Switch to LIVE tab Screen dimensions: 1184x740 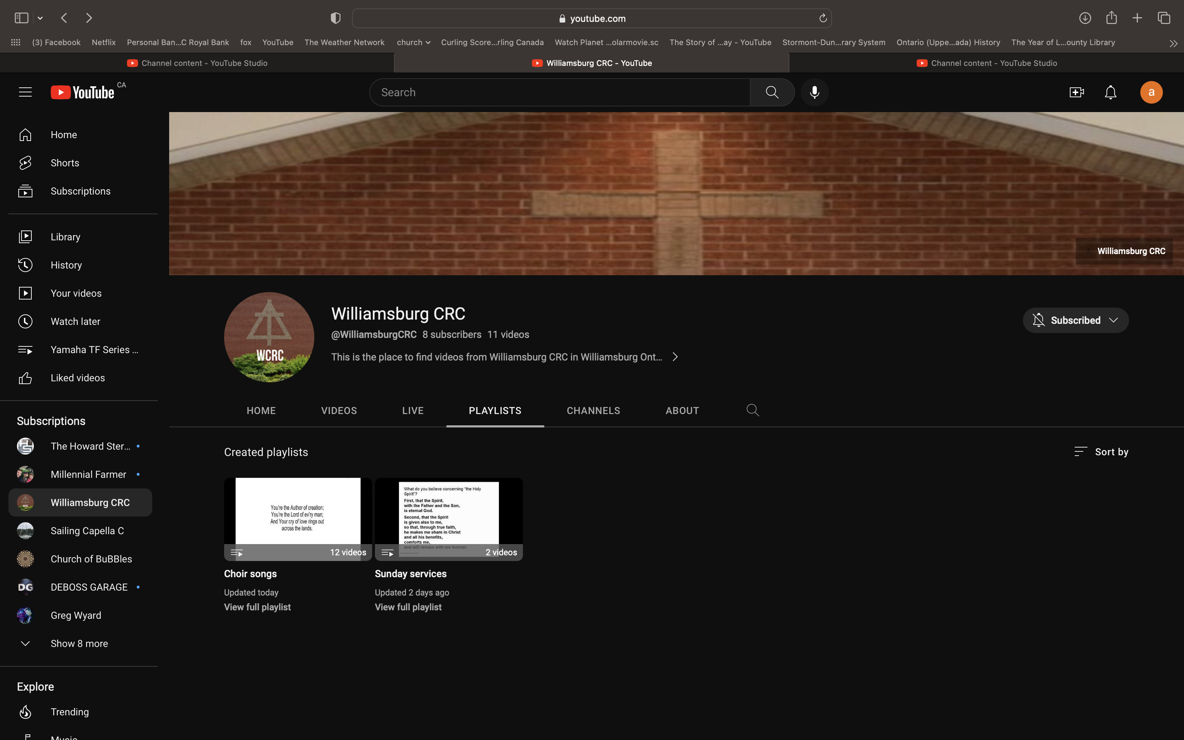[x=413, y=411]
